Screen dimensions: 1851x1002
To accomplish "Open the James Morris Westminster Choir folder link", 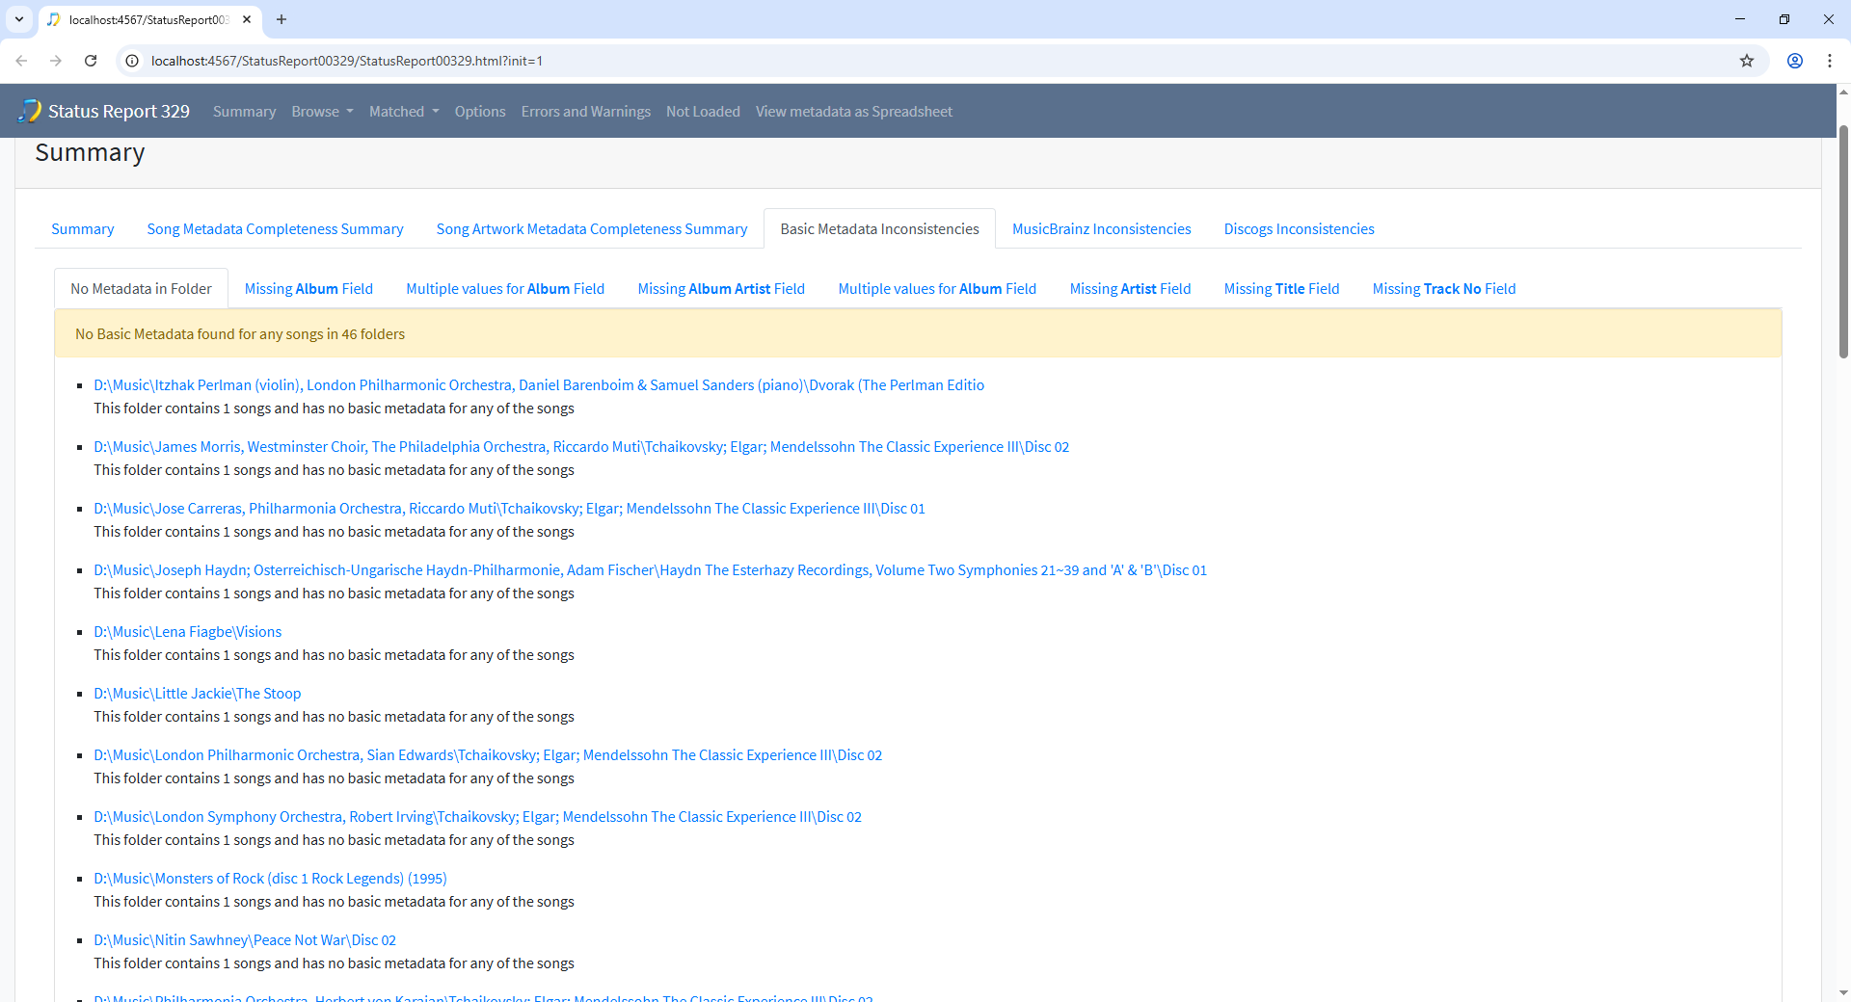I will point(581,447).
